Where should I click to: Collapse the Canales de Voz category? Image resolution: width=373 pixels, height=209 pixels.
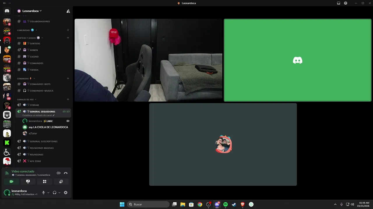pyautogui.click(x=36, y=99)
